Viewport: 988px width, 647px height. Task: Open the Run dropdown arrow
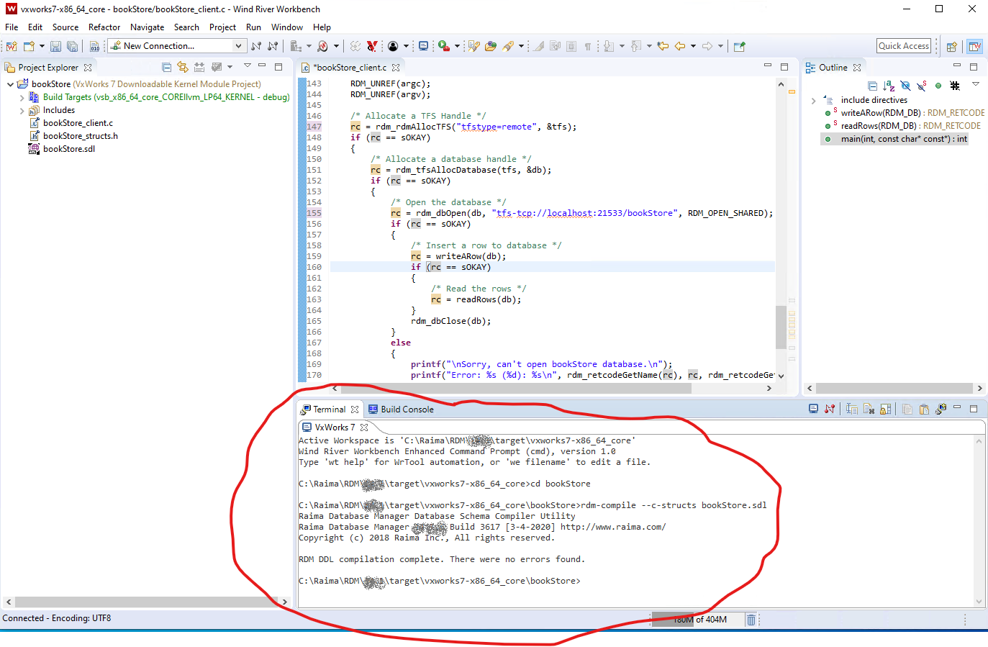457,46
